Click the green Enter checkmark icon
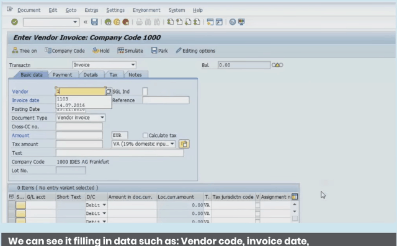 (x=14, y=22)
